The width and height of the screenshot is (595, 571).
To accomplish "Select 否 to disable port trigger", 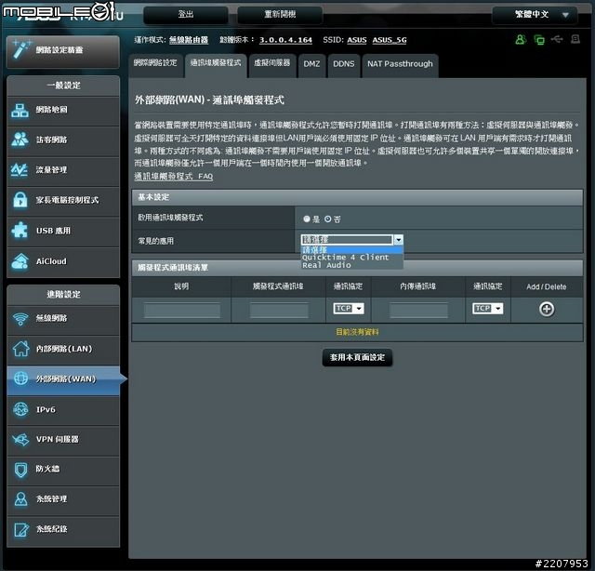I will point(328,219).
